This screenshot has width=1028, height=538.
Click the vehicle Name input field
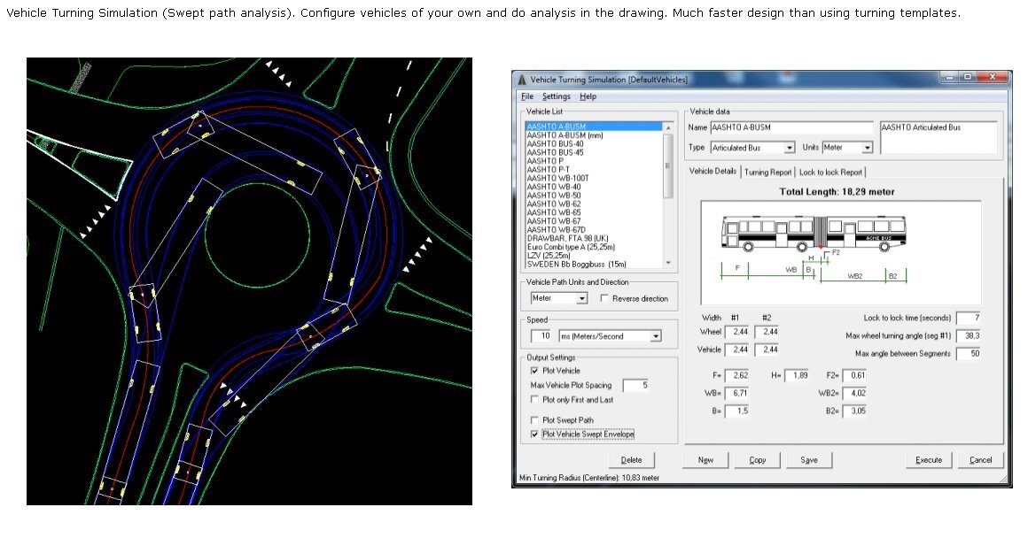790,128
